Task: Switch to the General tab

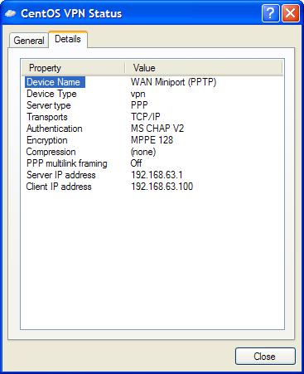Action: [29, 41]
